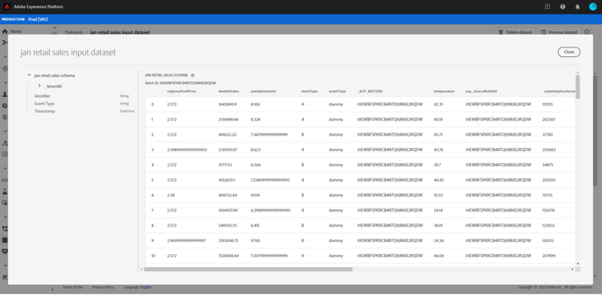
Task: Open the database stack sidebar icon
Action: [5, 240]
